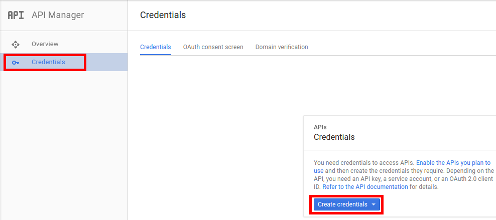The width and height of the screenshot is (496, 220).
Task: Go to the Domain verification tab
Action: pyautogui.click(x=282, y=47)
